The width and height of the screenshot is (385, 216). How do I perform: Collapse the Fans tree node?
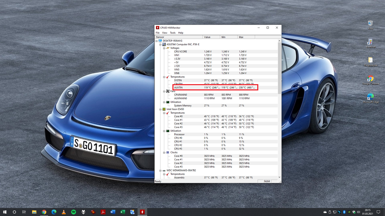click(164, 91)
